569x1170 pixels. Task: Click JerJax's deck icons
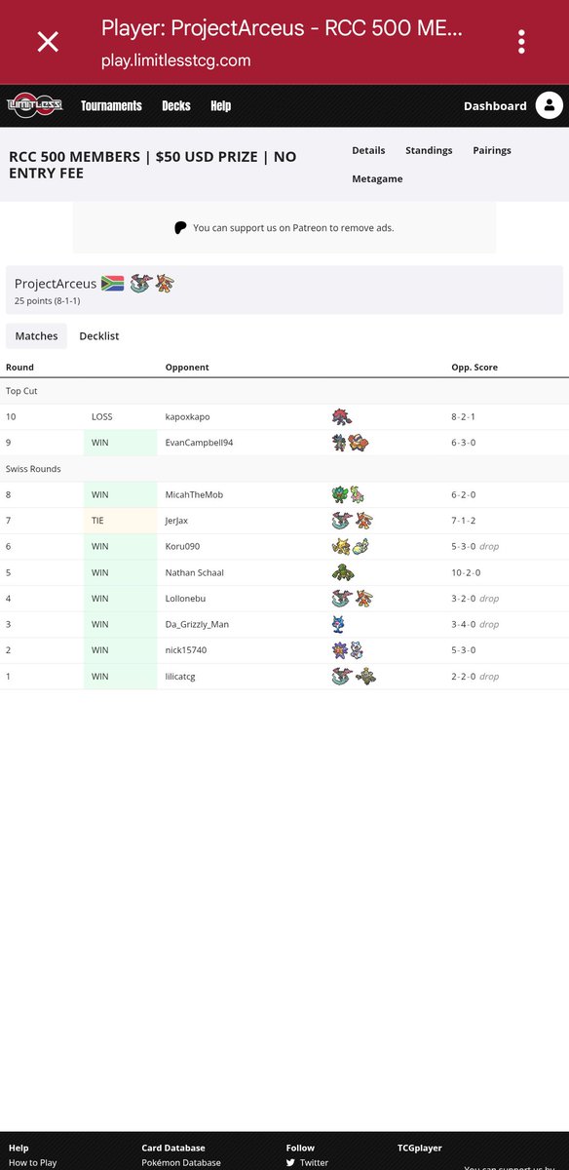click(352, 521)
